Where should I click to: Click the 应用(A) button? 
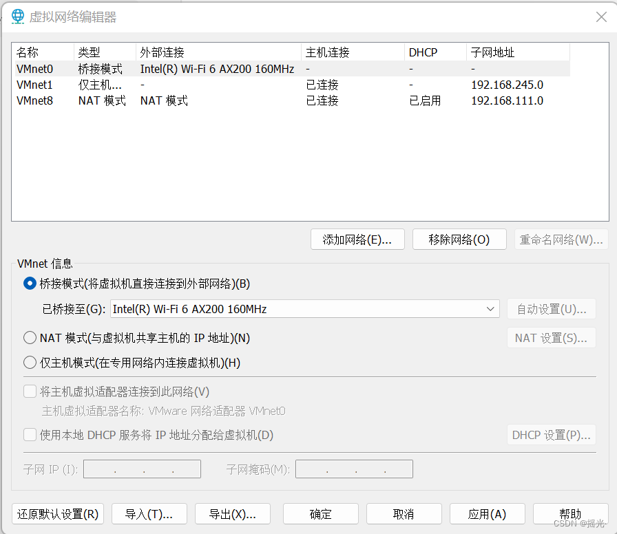(487, 514)
